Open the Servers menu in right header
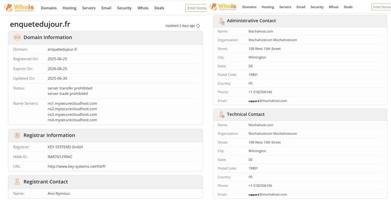Viewport: 391px width, 201px height. pyautogui.click(x=285, y=7)
